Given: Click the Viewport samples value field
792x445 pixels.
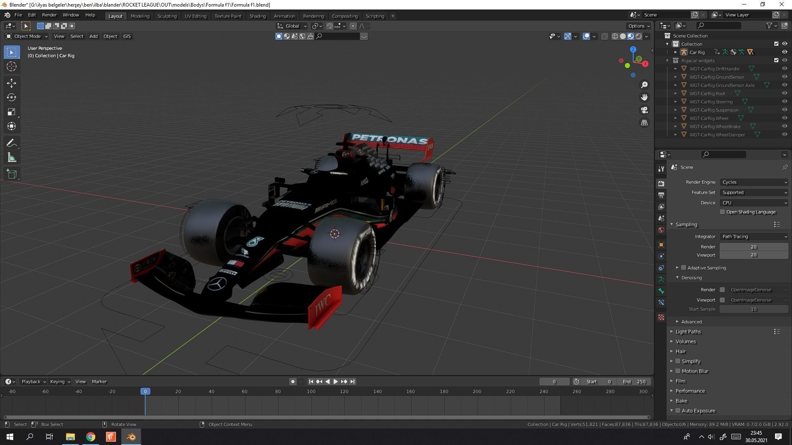Looking at the screenshot, I should pos(754,255).
